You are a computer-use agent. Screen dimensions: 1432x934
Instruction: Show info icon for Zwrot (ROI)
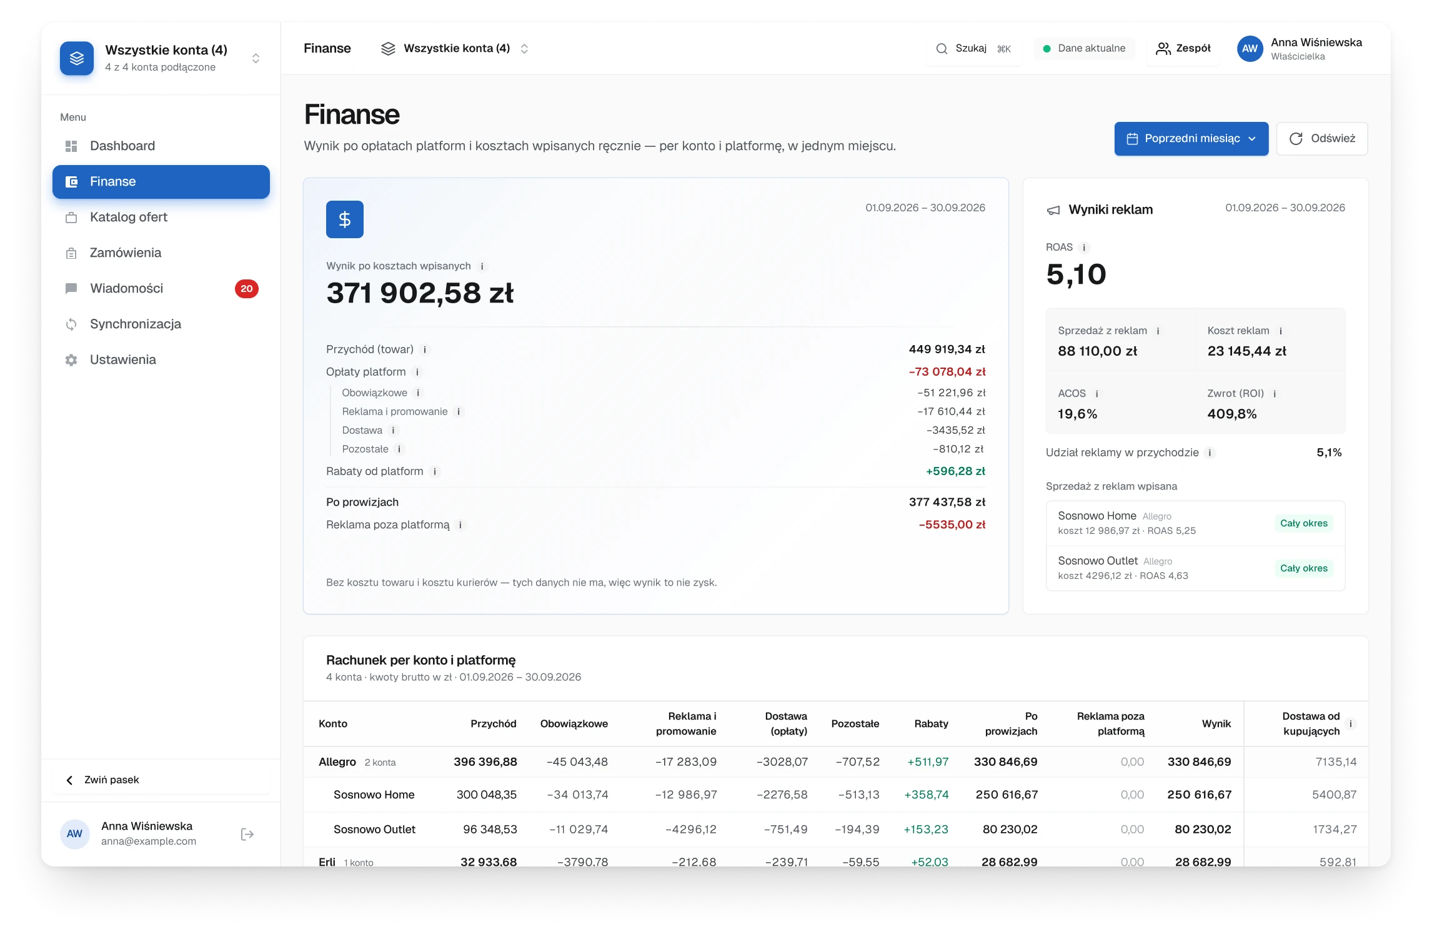click(x=1275, y=394)
